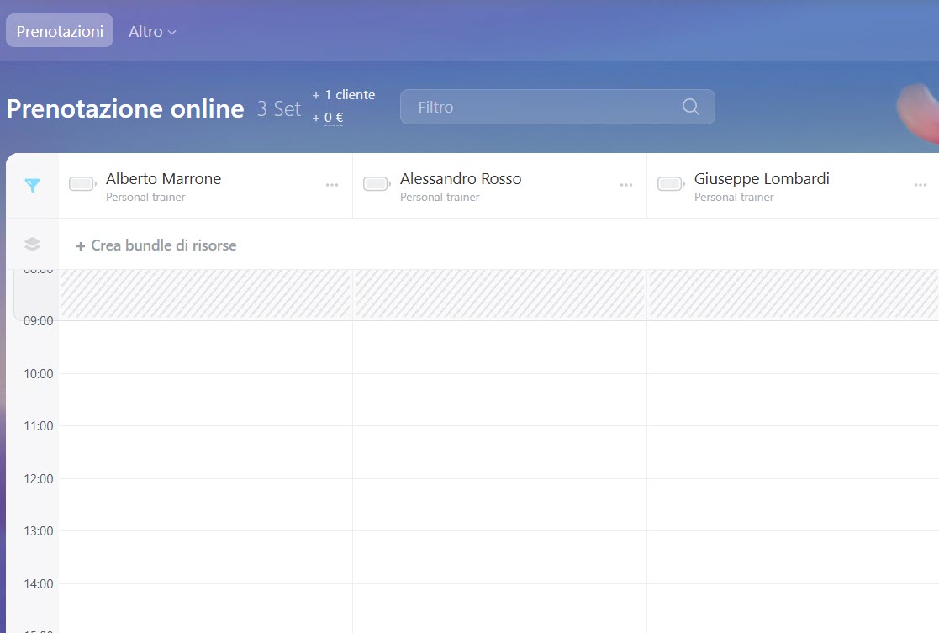Open the 3 Set date selector
The image size is (939, 633).
[279, 108]
